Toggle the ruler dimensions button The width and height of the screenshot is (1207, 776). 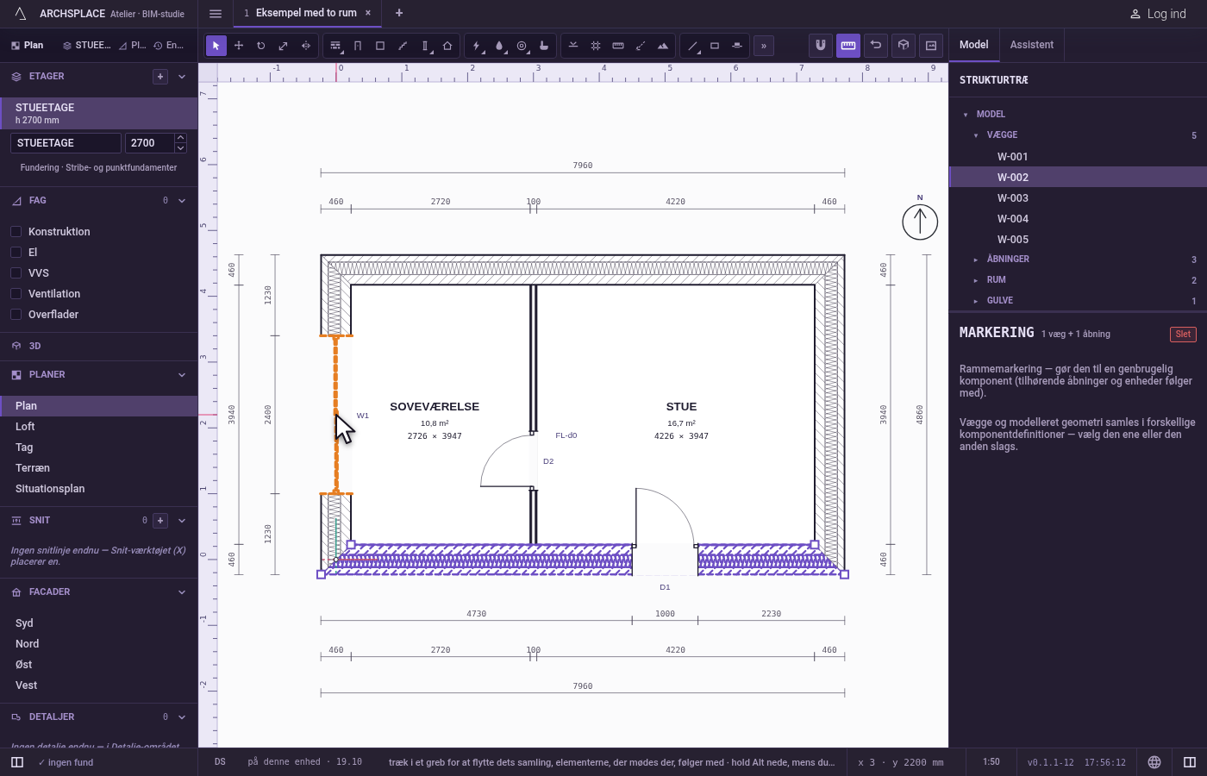tap(848, 45)
